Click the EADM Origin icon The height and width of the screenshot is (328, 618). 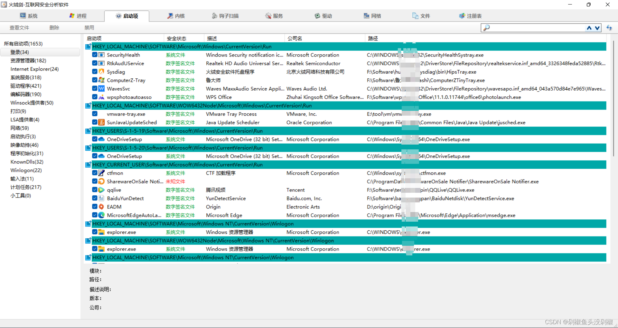coord(101,207)
